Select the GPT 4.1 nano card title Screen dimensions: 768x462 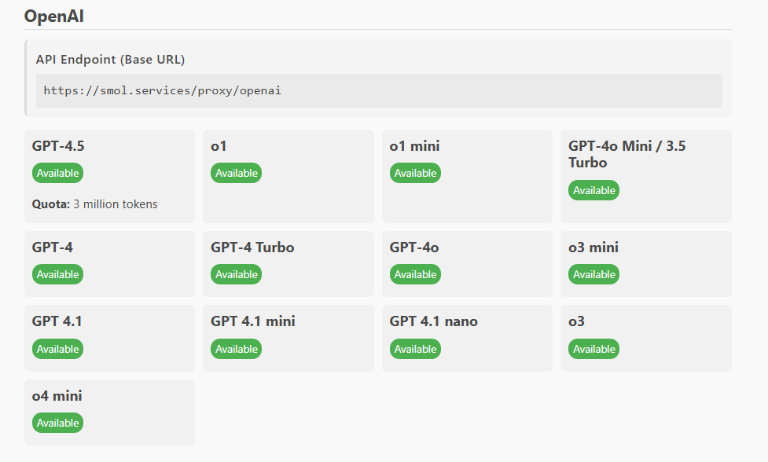433,321
